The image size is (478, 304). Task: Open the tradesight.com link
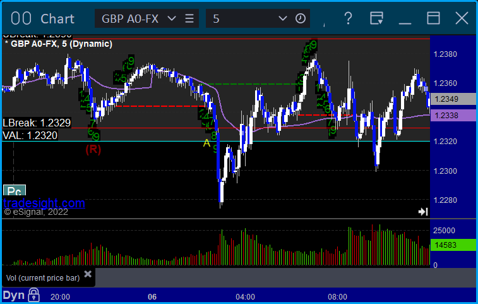pyautogui.click(x=44, y=203)
